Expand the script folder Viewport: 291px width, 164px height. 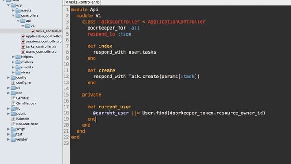tap(8, 129)
